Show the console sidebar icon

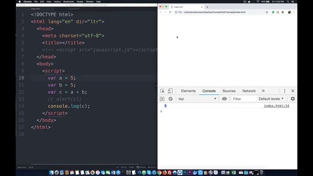pyautogui.click(x=162, y=99)
